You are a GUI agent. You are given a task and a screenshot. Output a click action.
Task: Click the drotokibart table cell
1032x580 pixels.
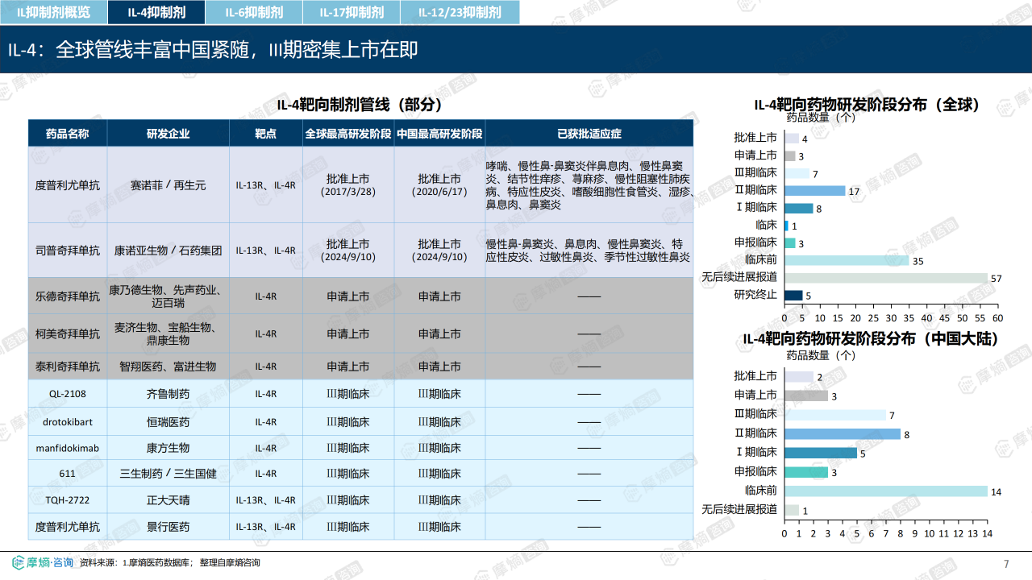tap(68, 421)
